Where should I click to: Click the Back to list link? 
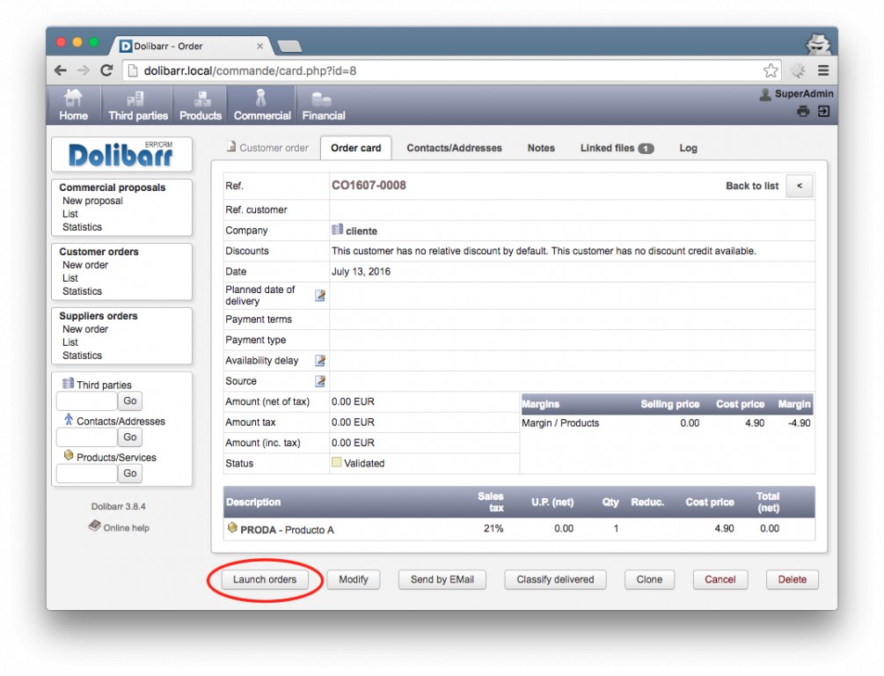[752, 186]
